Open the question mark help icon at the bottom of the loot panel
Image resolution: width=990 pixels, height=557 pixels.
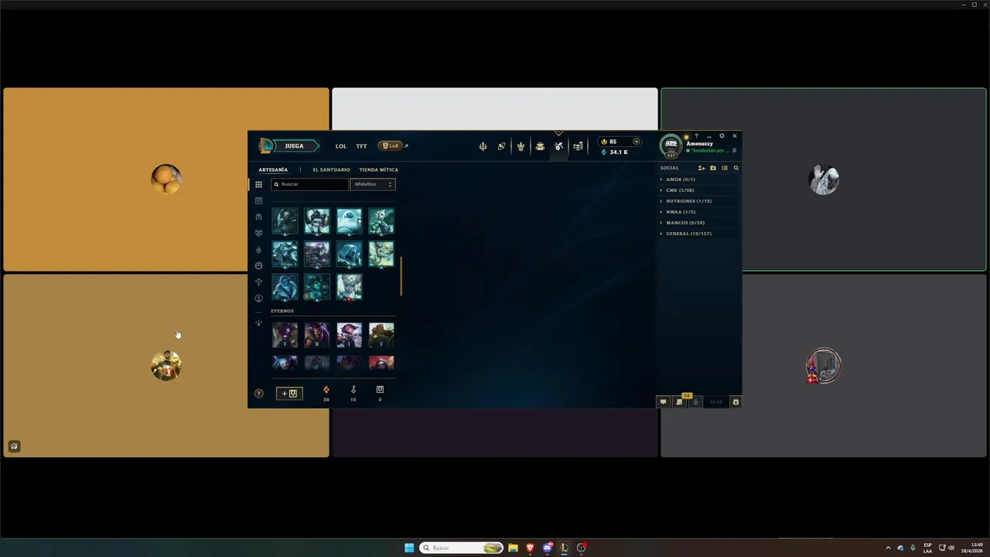258,394
